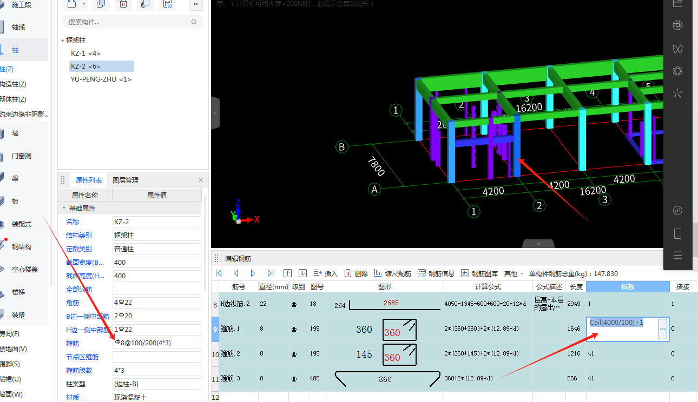The height and width of the screenshot is (402, 698).
Task: Edit the 箍筋 property value field
Action: tap(157, 343)
